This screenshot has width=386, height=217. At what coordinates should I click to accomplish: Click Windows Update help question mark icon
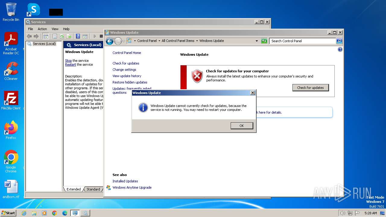click(340, 49)
